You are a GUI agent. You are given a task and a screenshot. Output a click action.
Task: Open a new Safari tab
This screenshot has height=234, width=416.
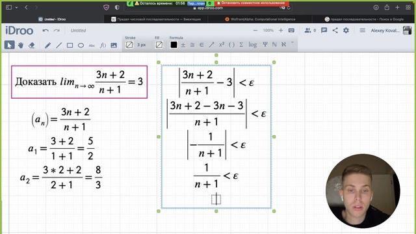397,7
